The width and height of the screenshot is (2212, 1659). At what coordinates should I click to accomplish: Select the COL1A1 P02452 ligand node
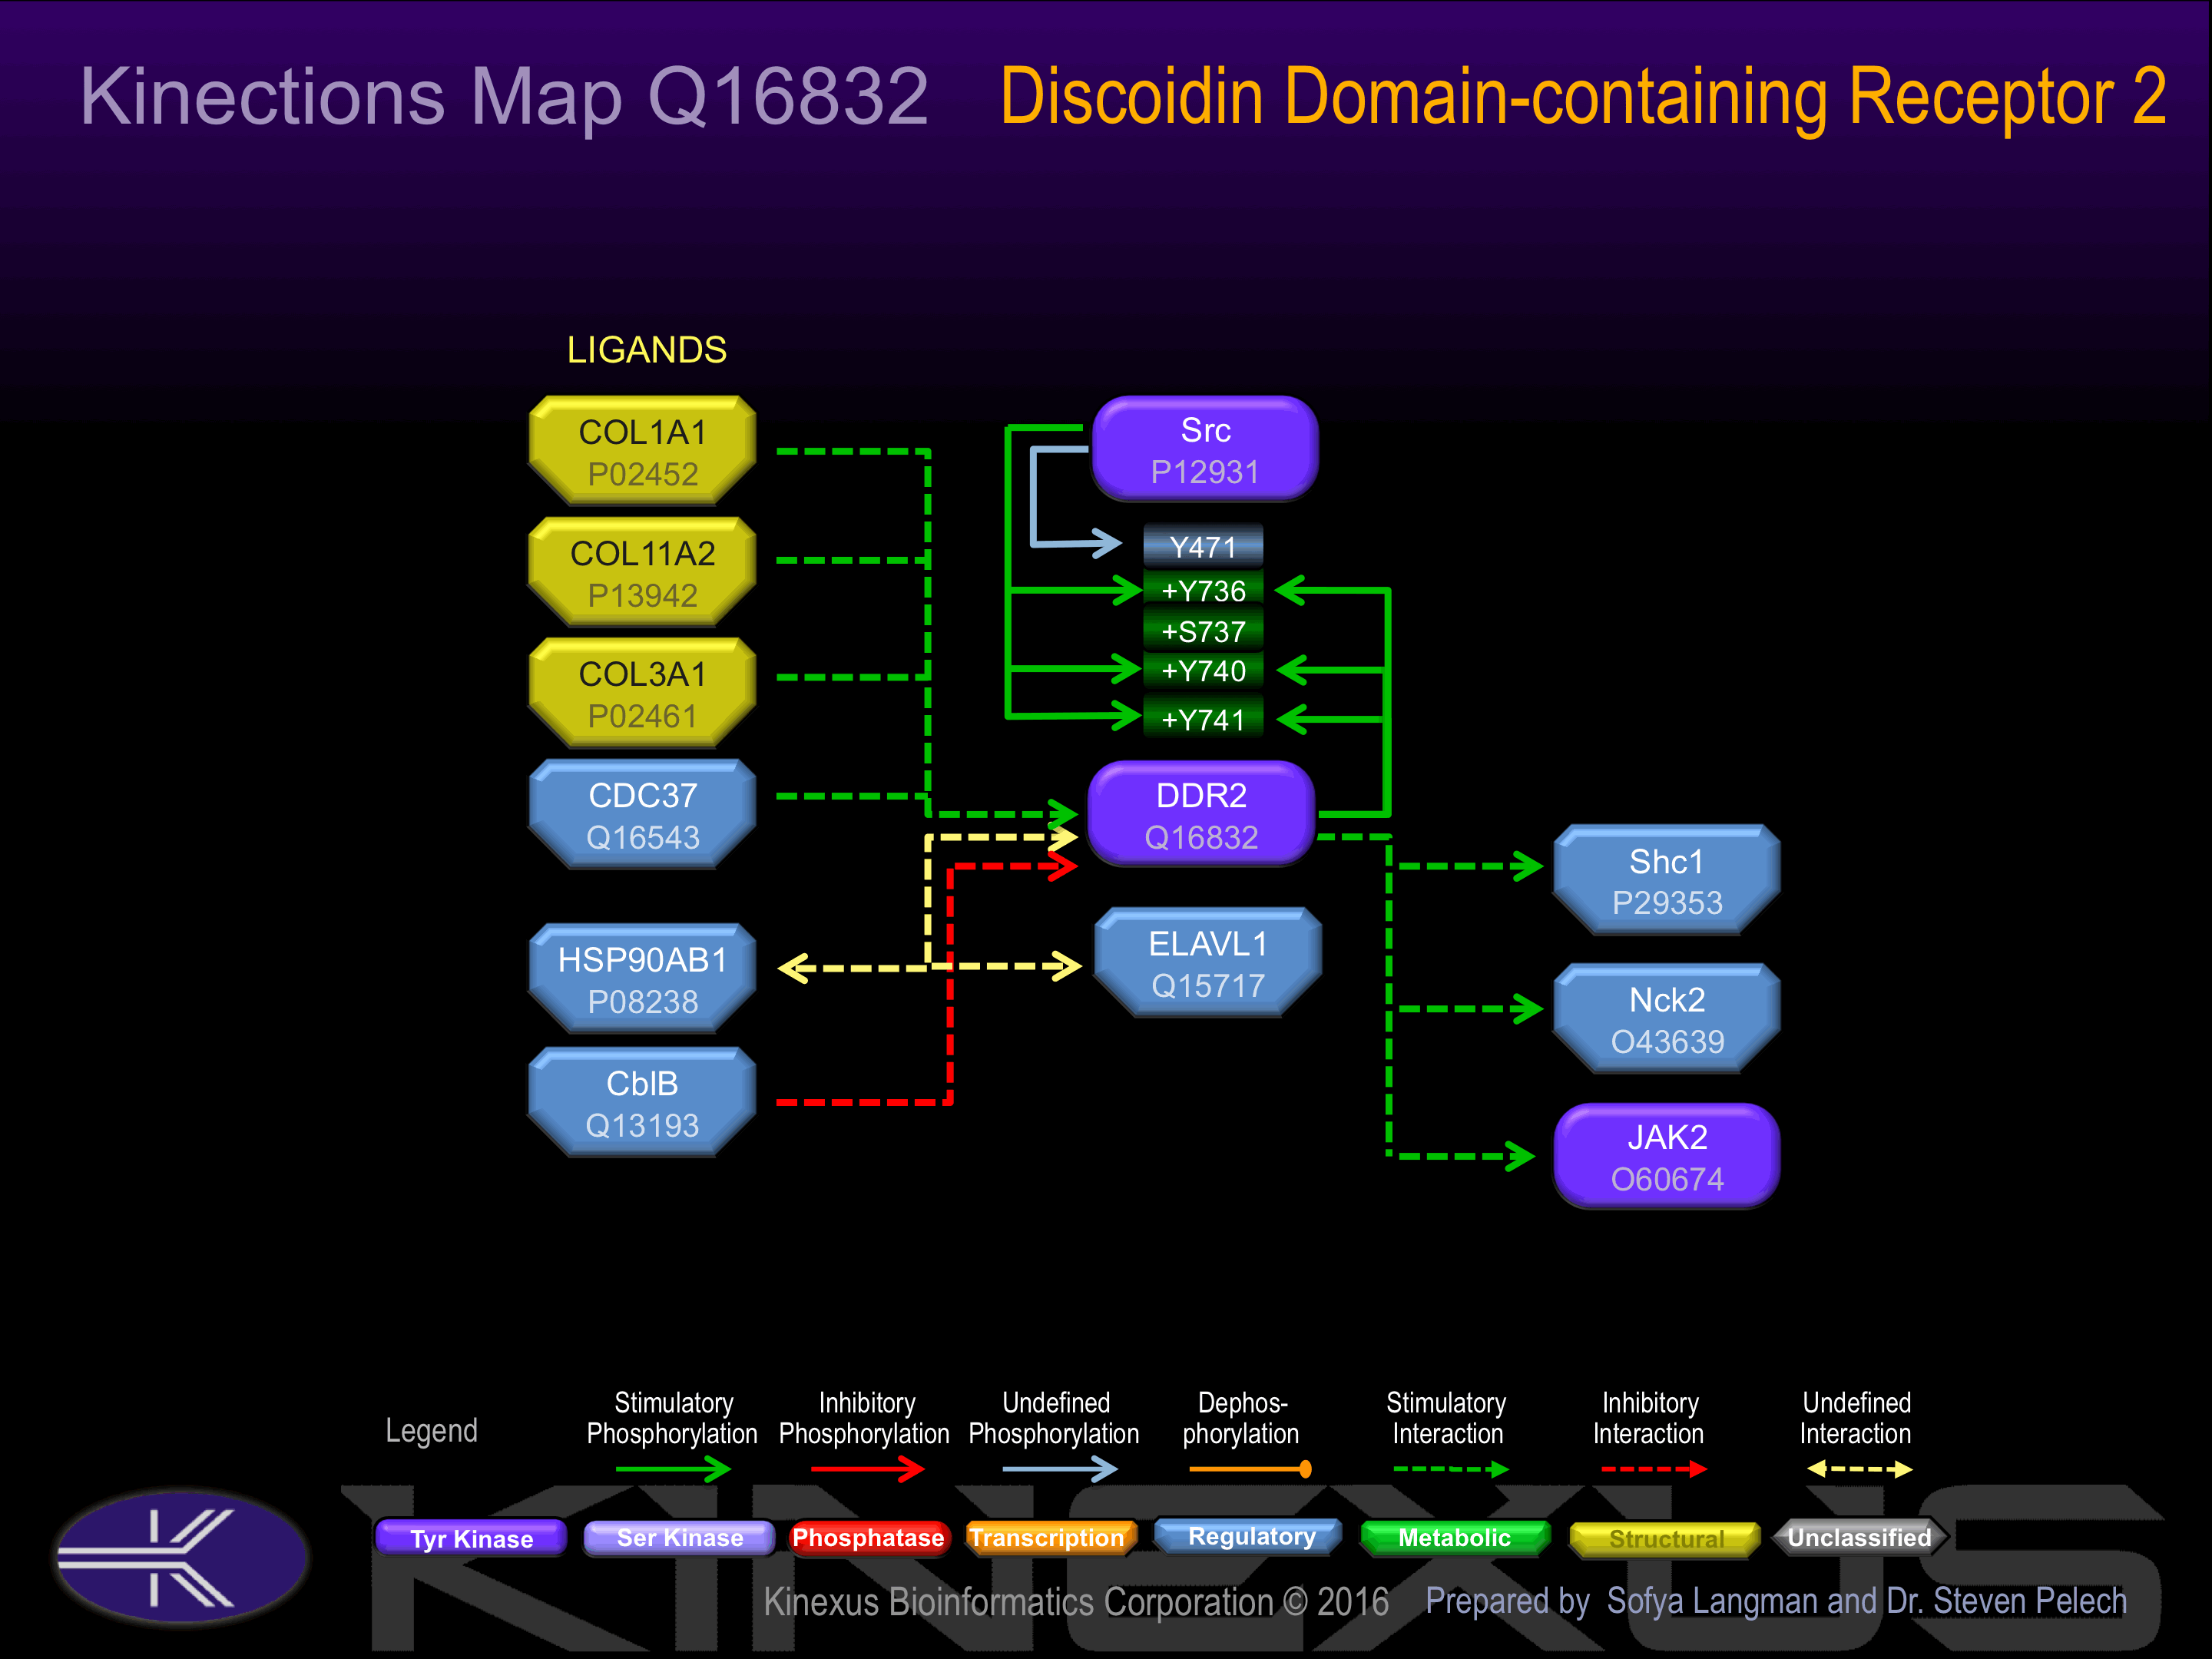pyautogui.click(x=642, y=451)
